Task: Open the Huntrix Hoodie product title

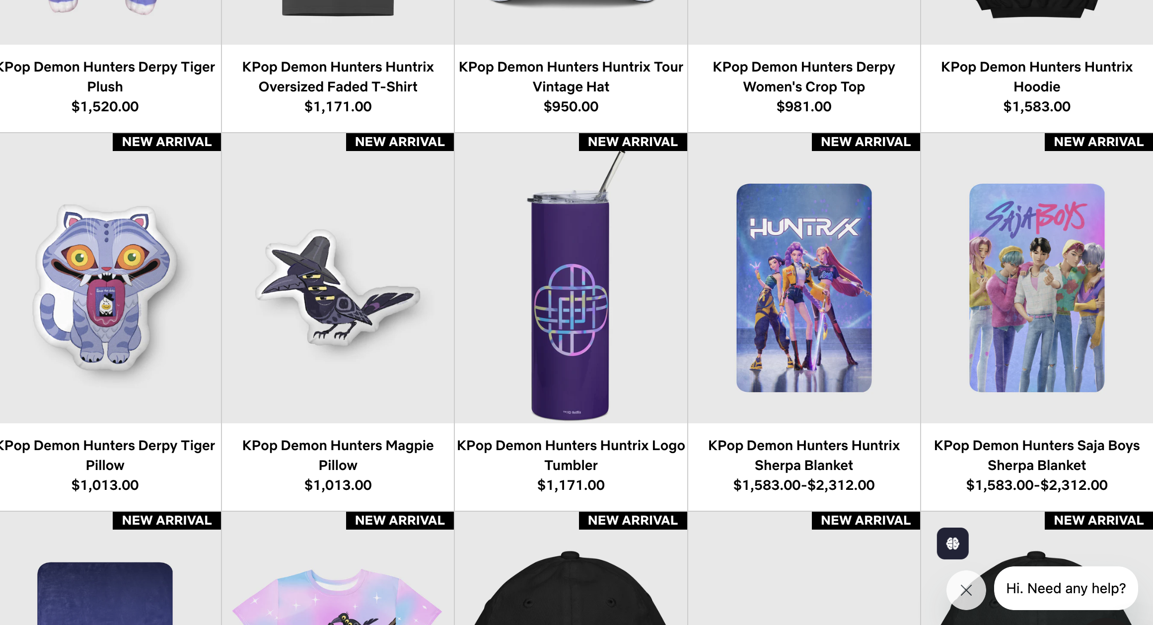Action: (1037, 77)
